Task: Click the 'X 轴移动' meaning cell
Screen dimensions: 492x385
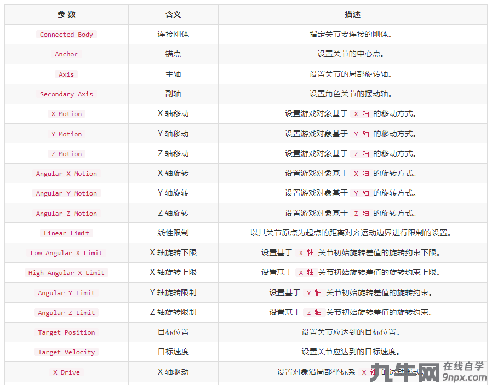Action: point(173,113)
